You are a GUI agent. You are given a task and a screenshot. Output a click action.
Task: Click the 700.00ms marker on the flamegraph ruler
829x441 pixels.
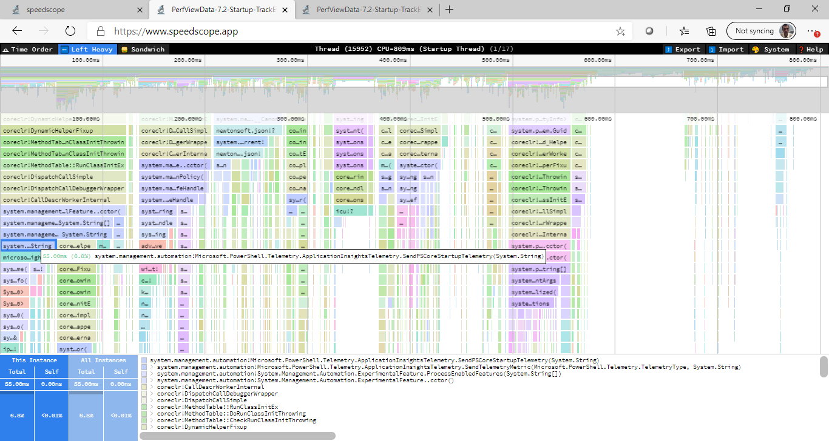pos(700,119)
